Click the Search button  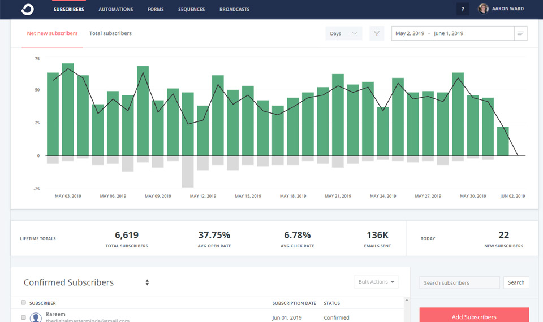tap(516, 282)
